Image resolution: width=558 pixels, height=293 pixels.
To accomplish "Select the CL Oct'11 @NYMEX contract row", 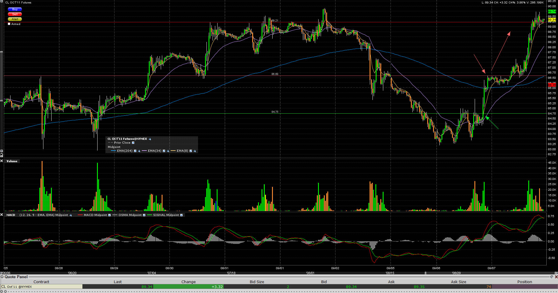I will (41, 287).
